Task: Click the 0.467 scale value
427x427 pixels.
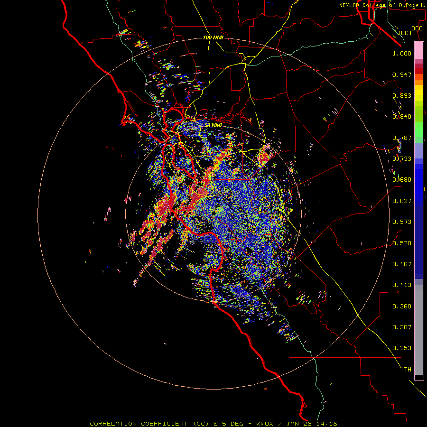Action: point(402,264)
